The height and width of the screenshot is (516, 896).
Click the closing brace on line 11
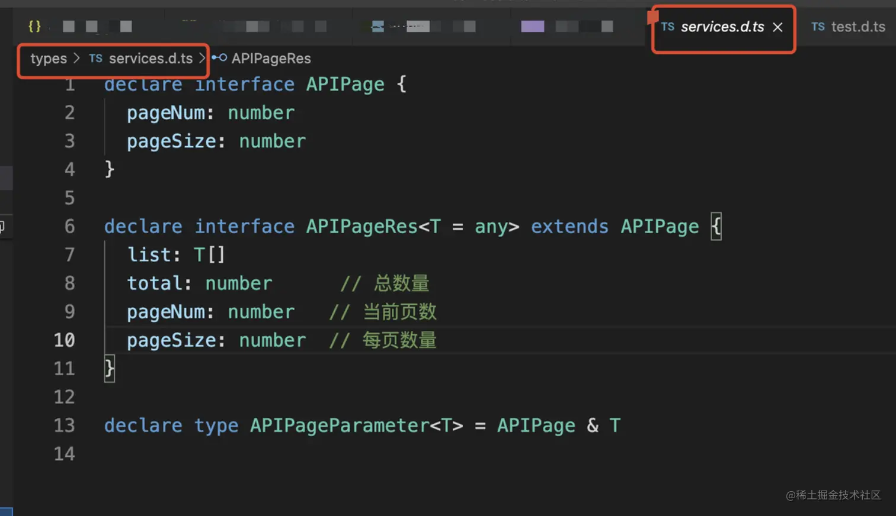coord(110,368)
